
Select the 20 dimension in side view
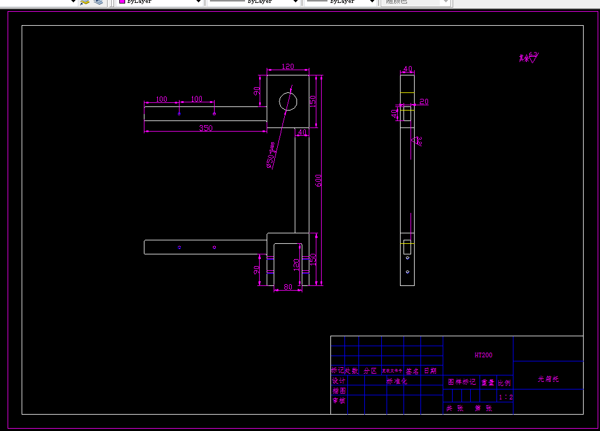424,101
